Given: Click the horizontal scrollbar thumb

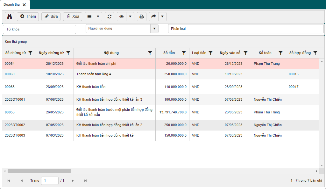Looking at the screenshot, I should (39, 171).
